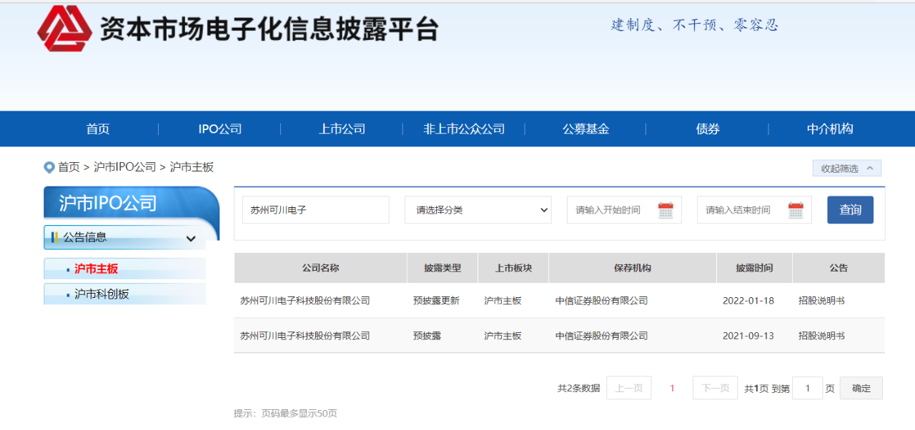Viewport: 915px width, 430px height.
Task: Focus the 请输入开始时间 start date field
Action: [624, 210]
